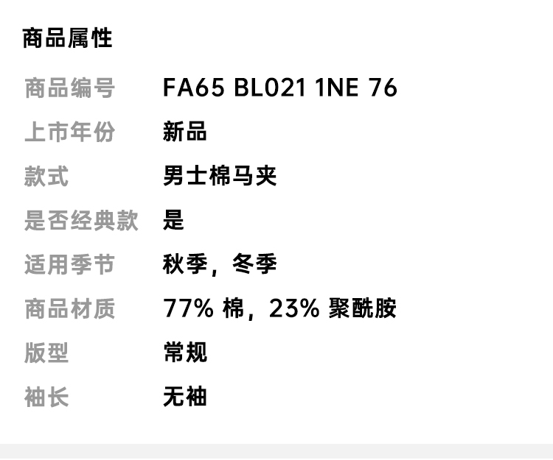Click the 是否经典款 label

pos(81,221)
